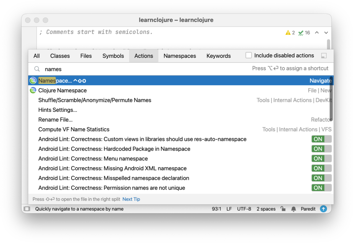Switch to the Files tab
The height and width of the screenshot is (243, 353).
86,56
